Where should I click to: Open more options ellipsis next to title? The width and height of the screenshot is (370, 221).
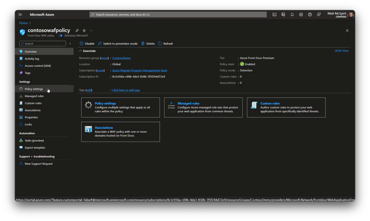pyautogui.click(x=91, y=30)
